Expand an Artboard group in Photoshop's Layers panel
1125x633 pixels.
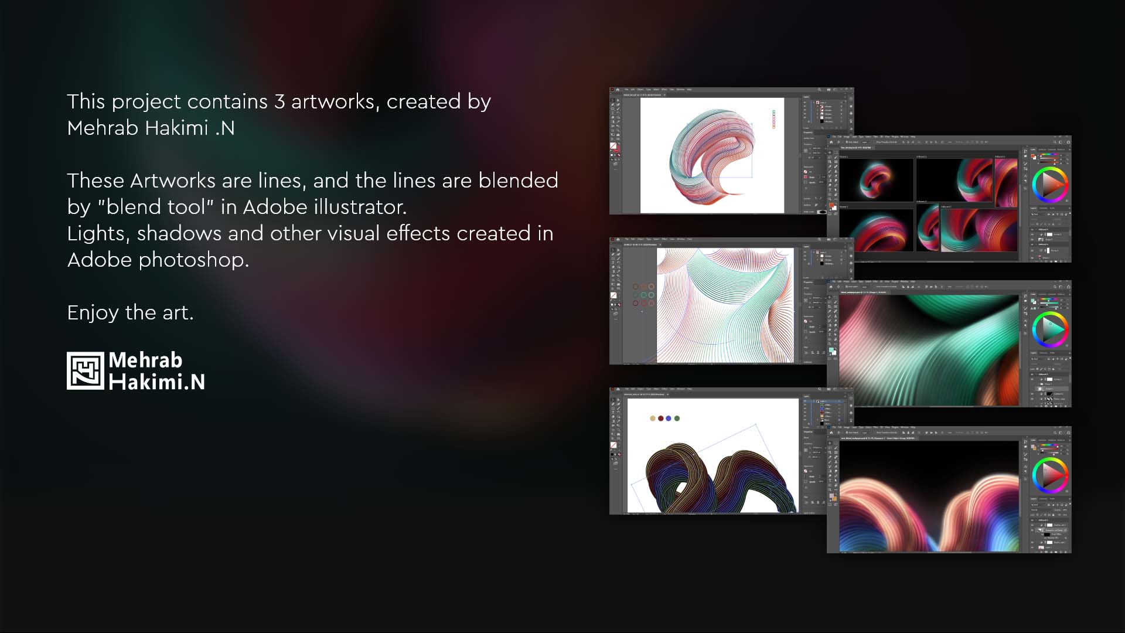1036,230
